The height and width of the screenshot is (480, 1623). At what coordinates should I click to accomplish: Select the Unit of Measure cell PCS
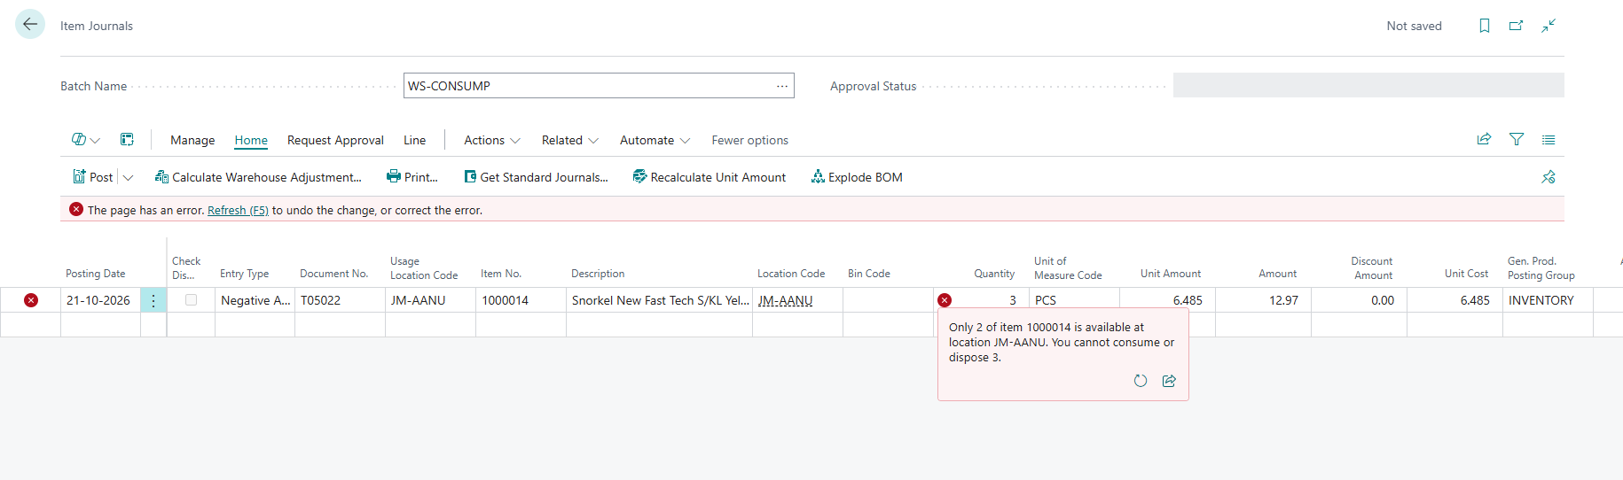tap(1074, 300)
